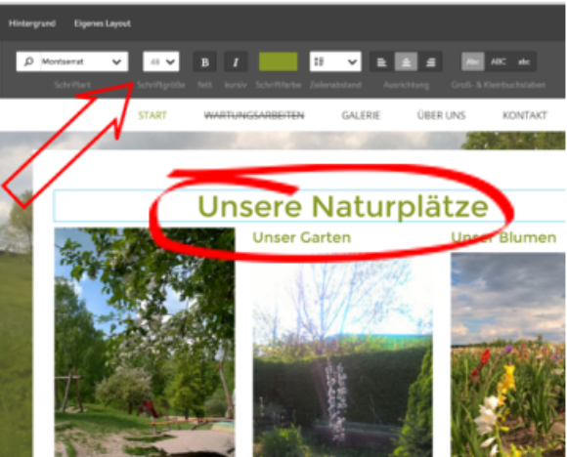
Task: Open the Montserrat font dropdown
Action: [x=72, y=62]
